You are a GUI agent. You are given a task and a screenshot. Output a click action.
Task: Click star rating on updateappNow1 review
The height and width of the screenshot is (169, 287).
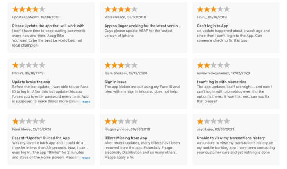[x=29, y=9]
